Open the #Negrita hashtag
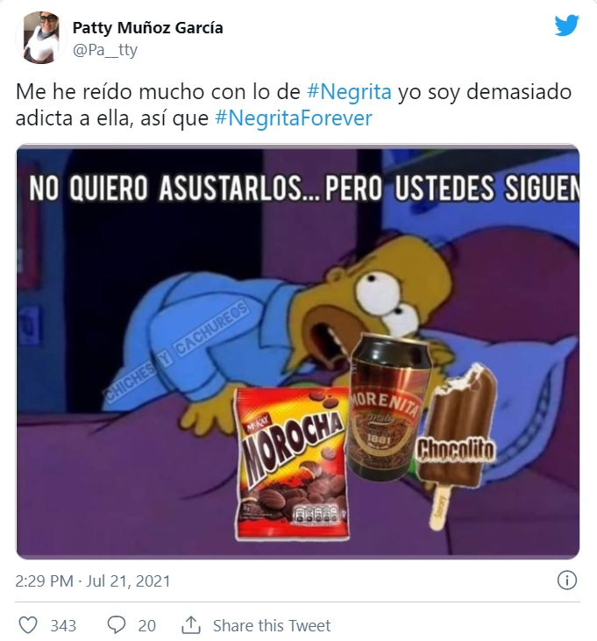The width and height of the screenshot is (597, 641). click(349, 91)
